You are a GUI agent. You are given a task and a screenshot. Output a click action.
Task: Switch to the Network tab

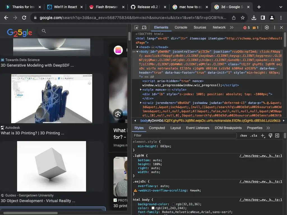tap(219, 27)
